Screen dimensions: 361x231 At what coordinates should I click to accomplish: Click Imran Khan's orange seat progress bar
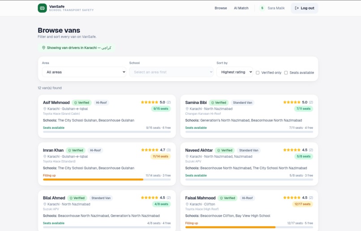point(93,179)
